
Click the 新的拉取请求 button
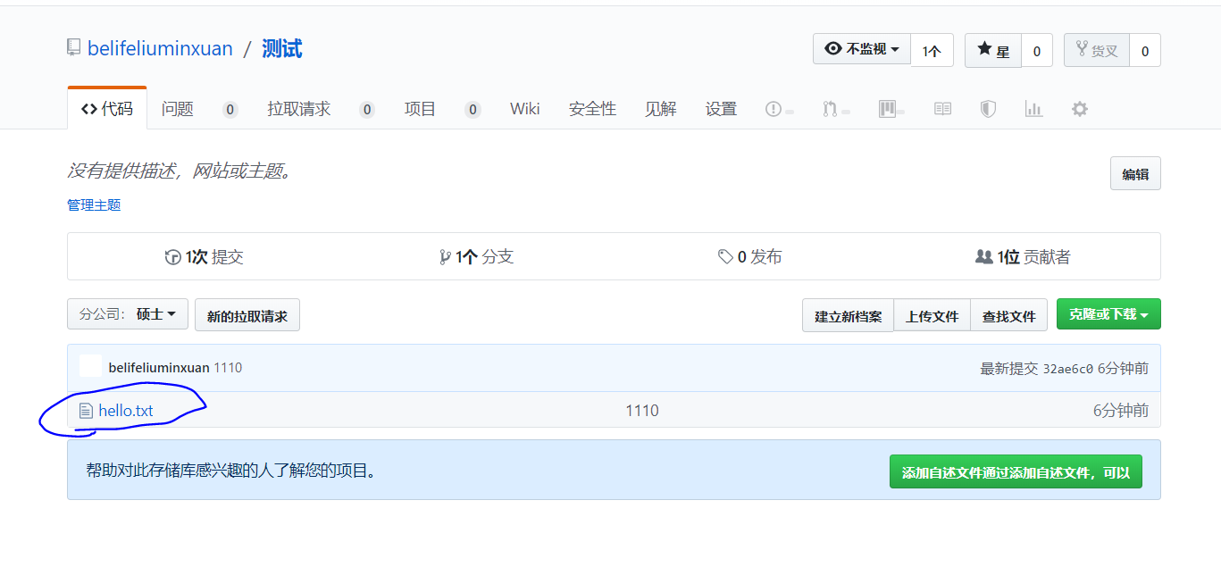click(x=247, y=315)
